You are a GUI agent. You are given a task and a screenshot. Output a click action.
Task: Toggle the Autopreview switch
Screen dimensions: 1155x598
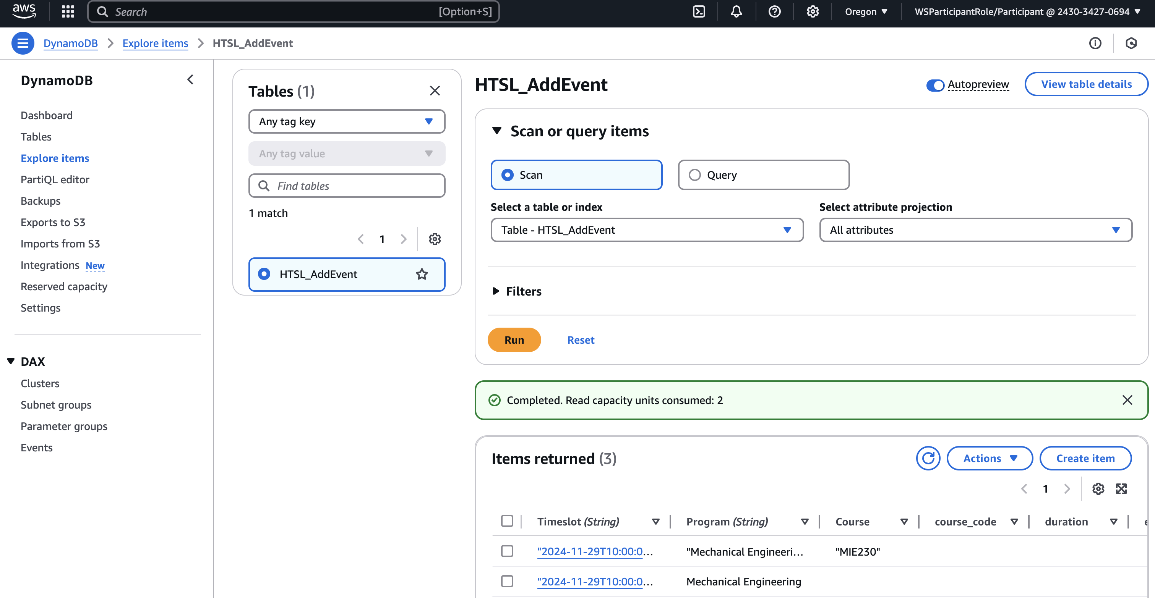[x=935, y=85]
